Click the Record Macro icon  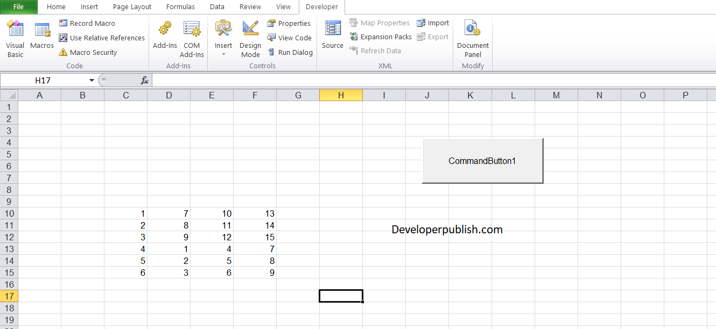click(x=92, y=23)
